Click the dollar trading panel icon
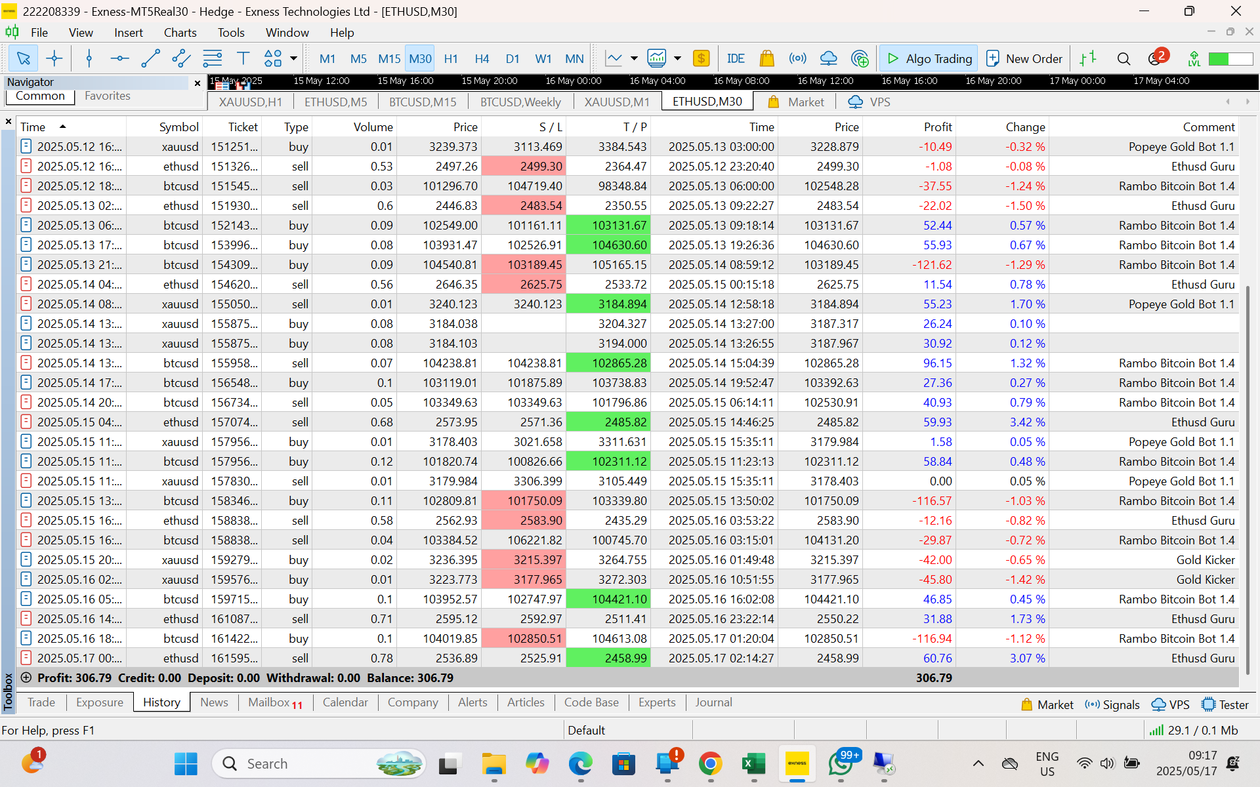1260x787 pixels. coord(701,59)
